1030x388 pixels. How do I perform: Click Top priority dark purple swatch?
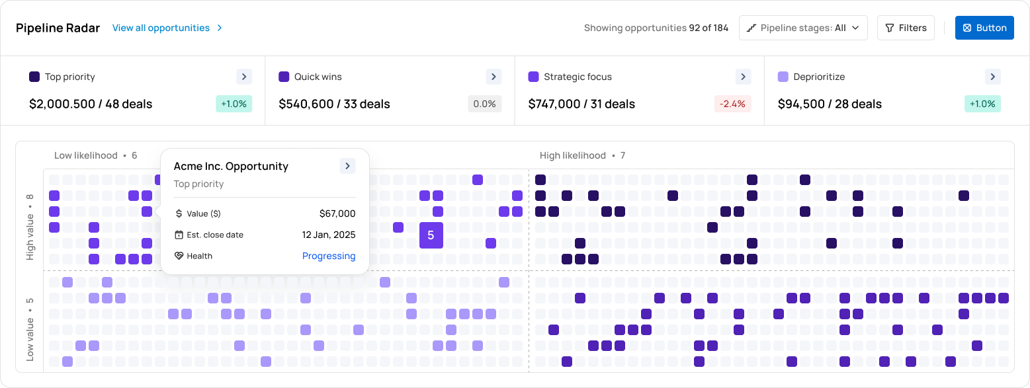coord(34,77)
